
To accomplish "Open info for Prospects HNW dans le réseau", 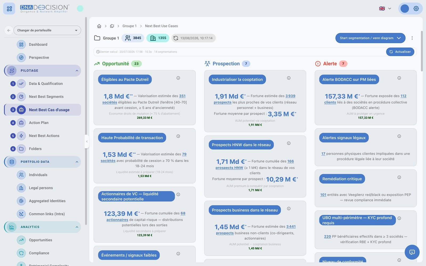I will (289, 143).
